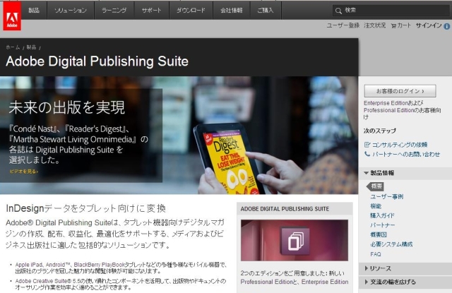Image resolution: width=452 pixels, height=293 pixels.
Task: Focus the 検索 search field
Action: point(391,11)
